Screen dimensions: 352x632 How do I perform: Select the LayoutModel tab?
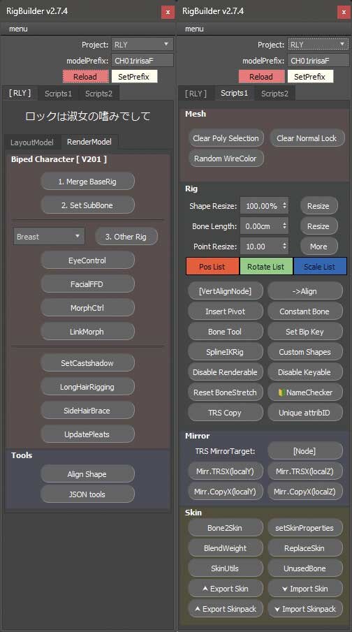pyautogui.click(x=32, y=142)
